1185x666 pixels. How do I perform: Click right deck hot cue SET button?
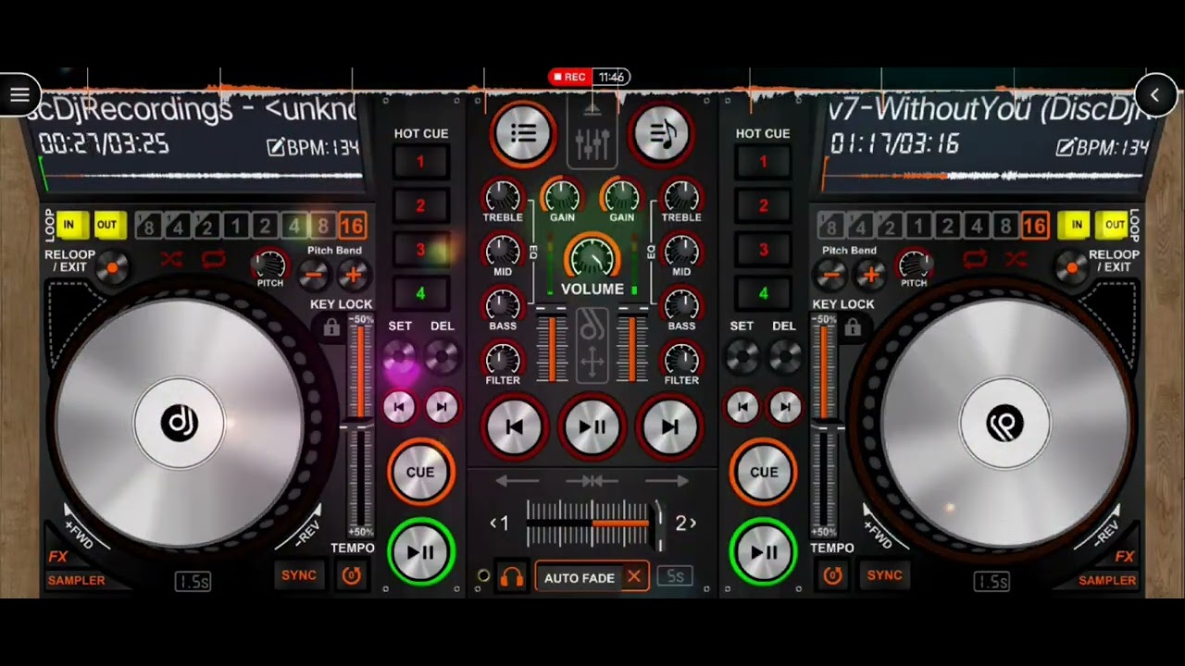pyautogui.click(x=742, y=356)
